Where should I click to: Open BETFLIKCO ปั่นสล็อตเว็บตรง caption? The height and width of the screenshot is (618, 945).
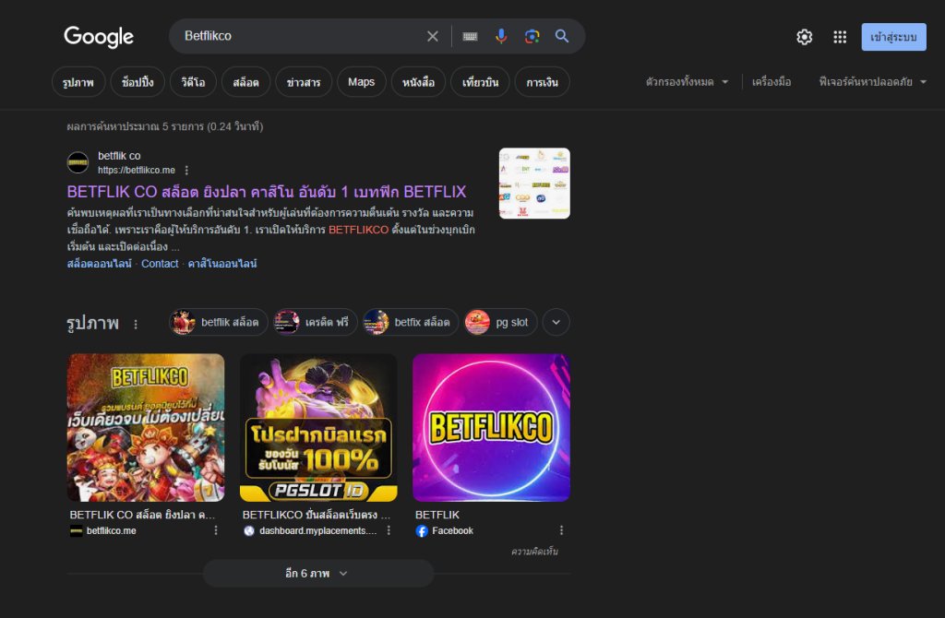point(317,515)
